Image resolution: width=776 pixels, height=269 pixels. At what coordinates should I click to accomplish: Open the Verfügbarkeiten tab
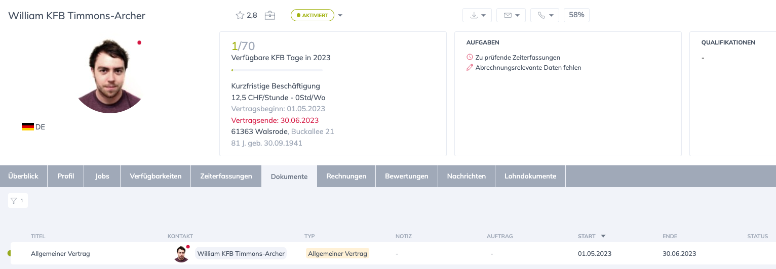tap(156, 176)
